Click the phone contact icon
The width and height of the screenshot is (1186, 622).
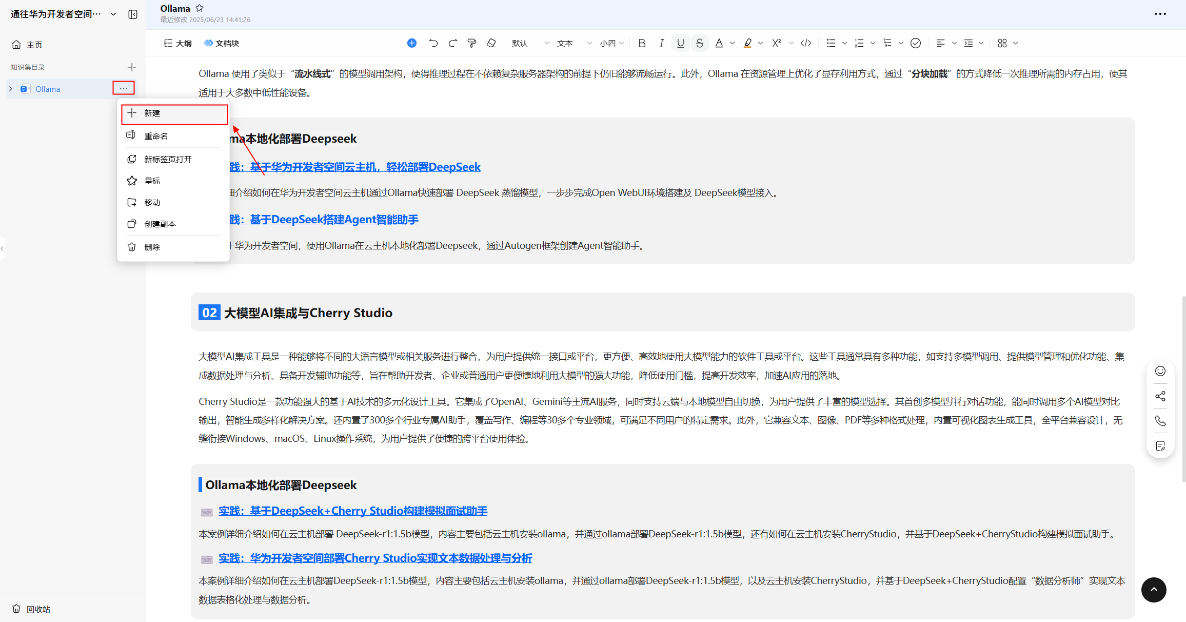tap(1160, 421)
